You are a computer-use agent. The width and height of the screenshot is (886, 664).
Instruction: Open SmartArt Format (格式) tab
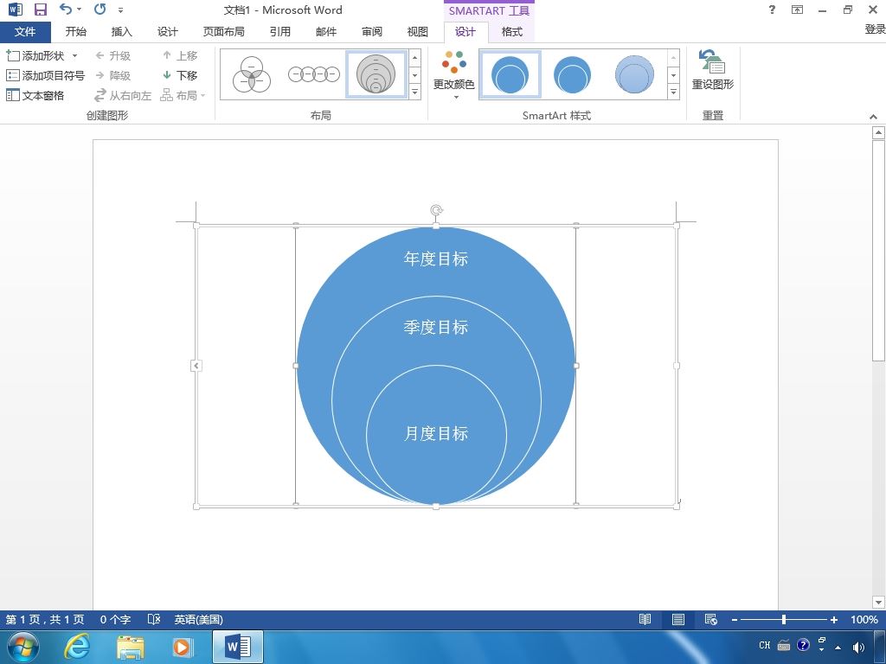pyautogui.click(x=512, y=32)
